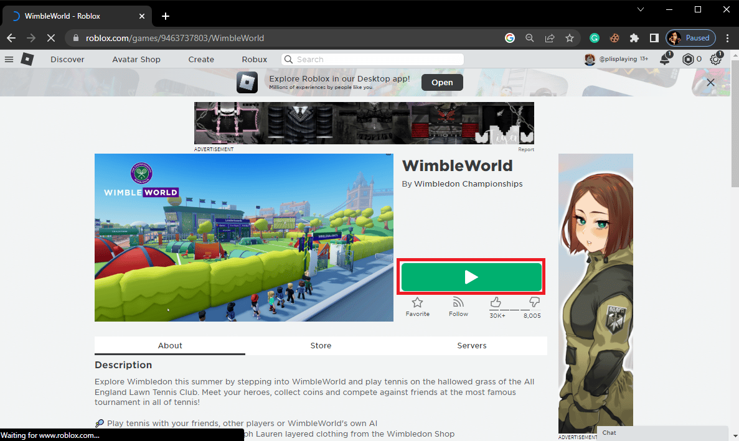Open the settings gear menu
Image resolution: width=739 pixels, height=441 pixels.
(715, 59)
